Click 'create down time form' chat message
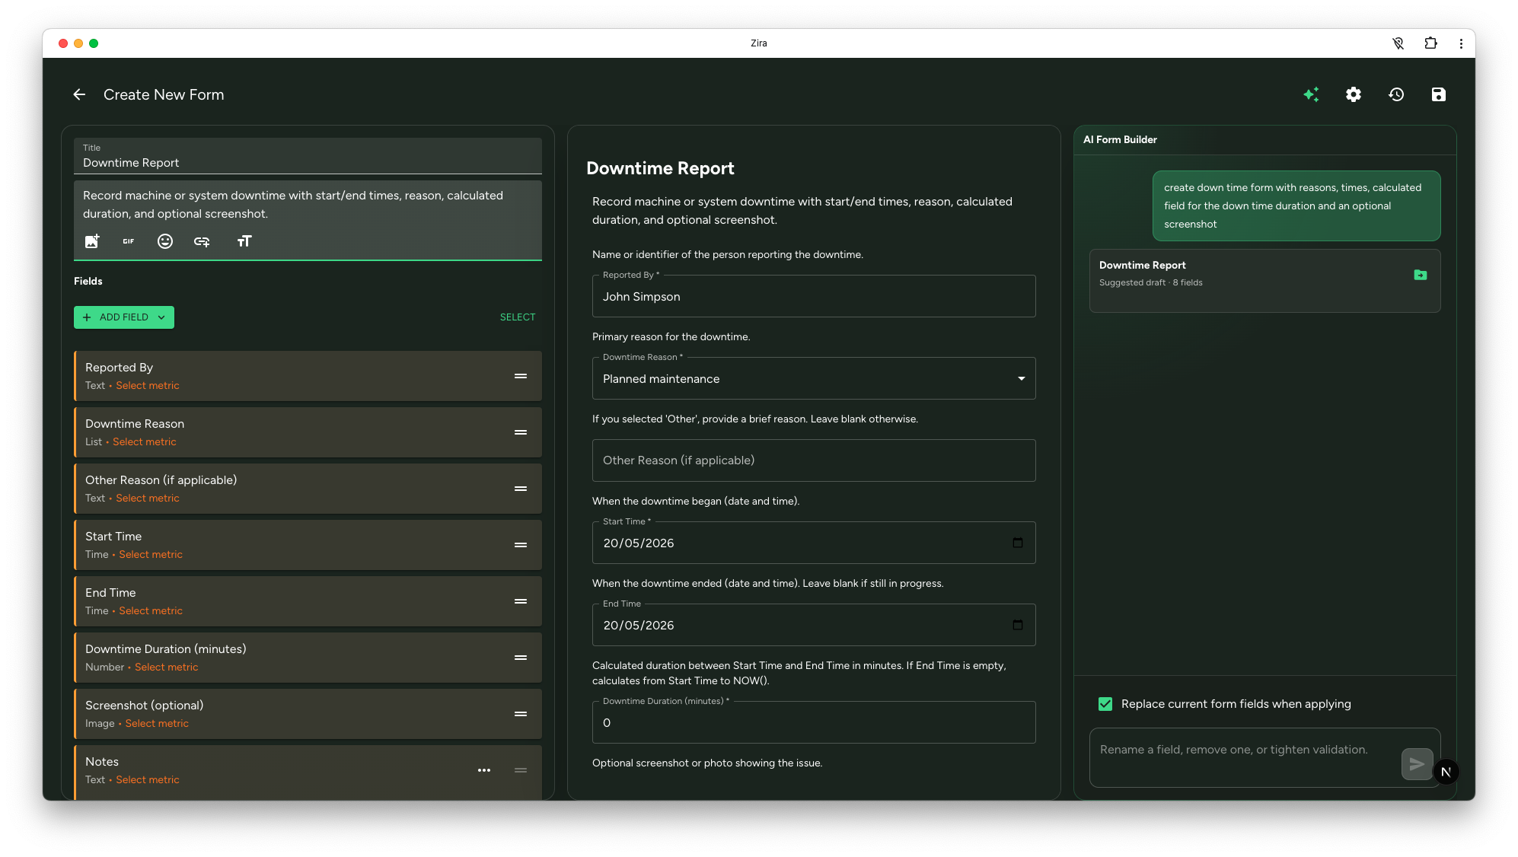Image resolution: width=1518 pixels, height=857 pixels. pyautogui.click(x=1296, y=205)
